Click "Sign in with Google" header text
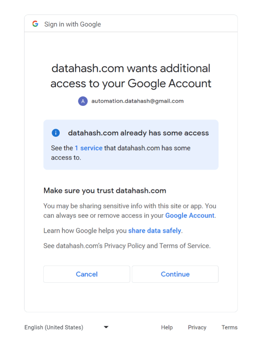The width and height of the screenshot is (265, 347). [x=73, y=24]
